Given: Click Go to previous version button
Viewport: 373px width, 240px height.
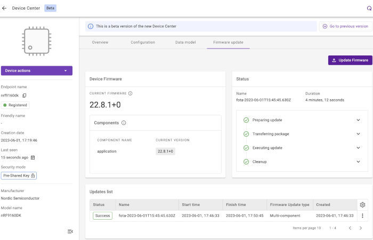Looking at the screenshot, I should tap(345, 26).
